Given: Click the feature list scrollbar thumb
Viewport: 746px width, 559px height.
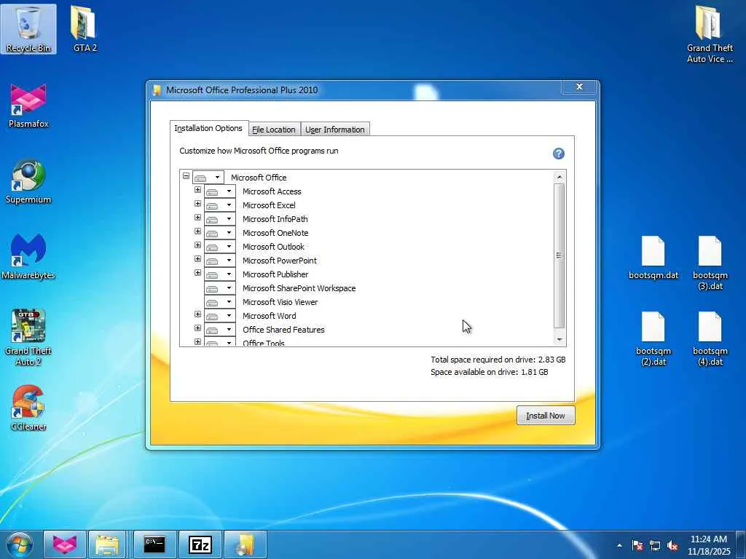Looking at the screenshot, I should point(559,255).
